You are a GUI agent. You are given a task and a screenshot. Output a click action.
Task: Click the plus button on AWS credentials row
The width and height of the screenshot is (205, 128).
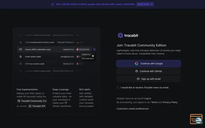pyautogui.click(x=94, y=49)
